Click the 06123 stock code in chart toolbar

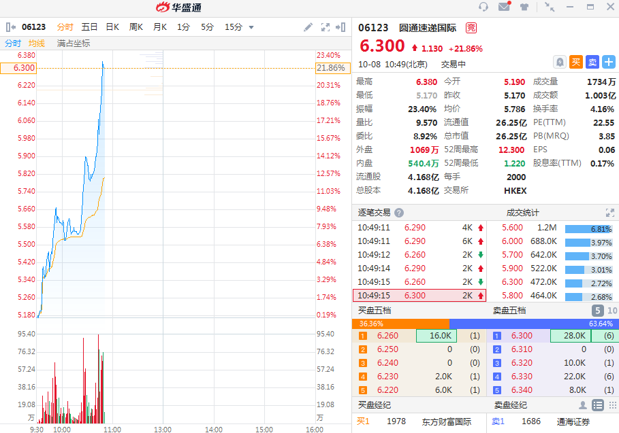click(33, 27)
